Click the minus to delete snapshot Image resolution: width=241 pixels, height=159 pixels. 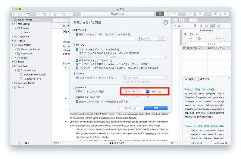click(x=228, y=34)
